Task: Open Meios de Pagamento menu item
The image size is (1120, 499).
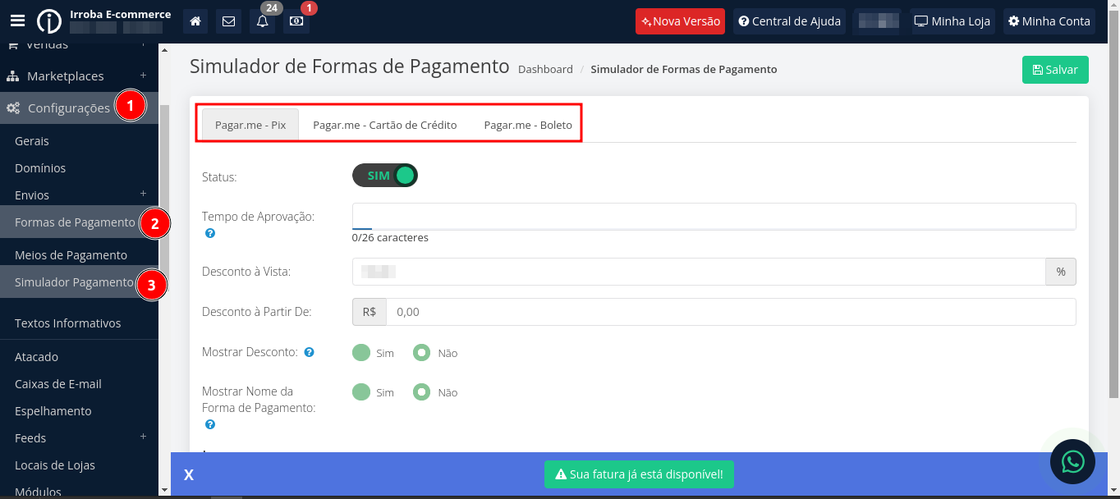Action: [x=71, y=255]
